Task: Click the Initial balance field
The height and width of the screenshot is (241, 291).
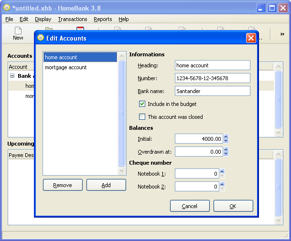Action: (199, 139)
